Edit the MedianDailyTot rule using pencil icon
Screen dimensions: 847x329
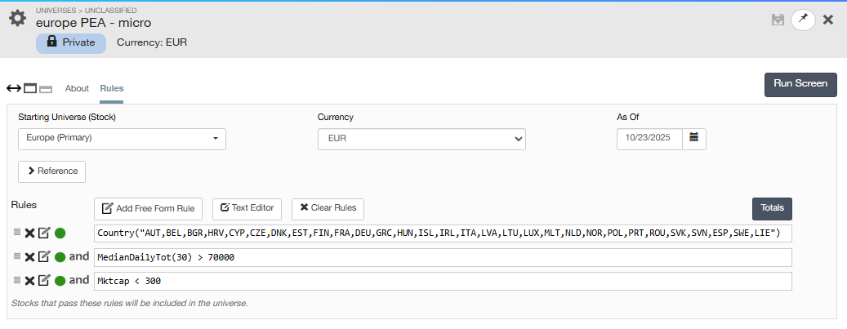pos(44,257)
